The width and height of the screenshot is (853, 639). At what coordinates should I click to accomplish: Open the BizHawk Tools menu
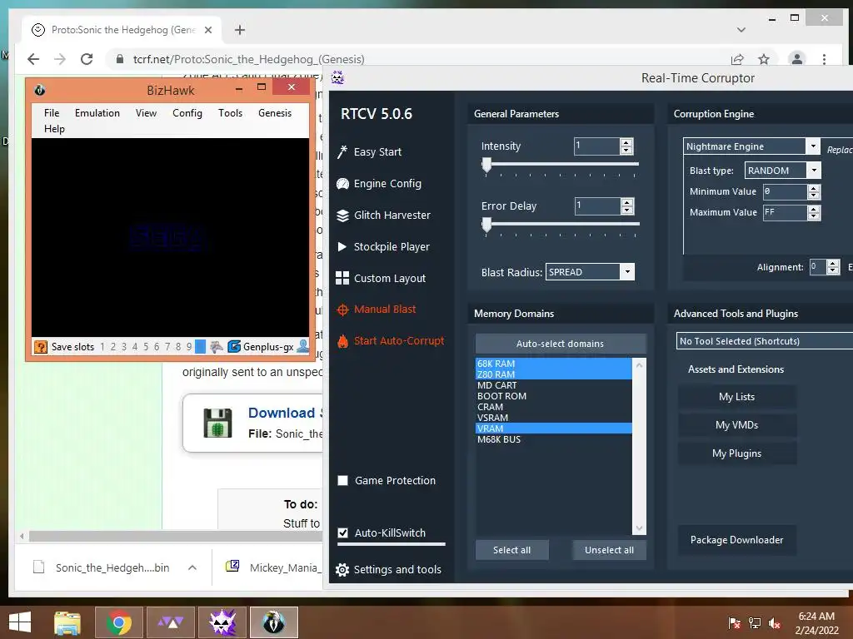coord(230,113)
